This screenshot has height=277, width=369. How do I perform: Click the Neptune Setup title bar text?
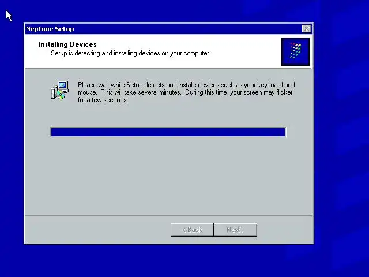(x=50, y=29)
